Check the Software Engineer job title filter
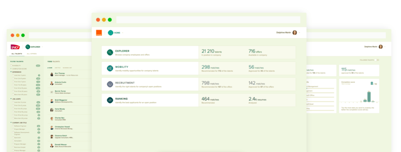Viewport: 401px width, 152px height. click(x=13, y=126)
